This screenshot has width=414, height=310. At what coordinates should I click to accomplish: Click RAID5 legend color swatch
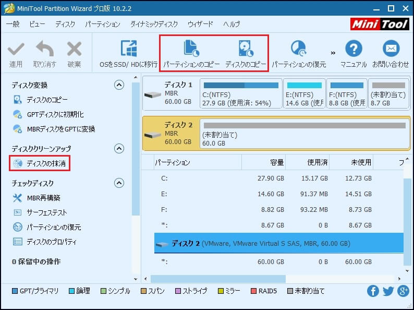(x=253, y=291)
